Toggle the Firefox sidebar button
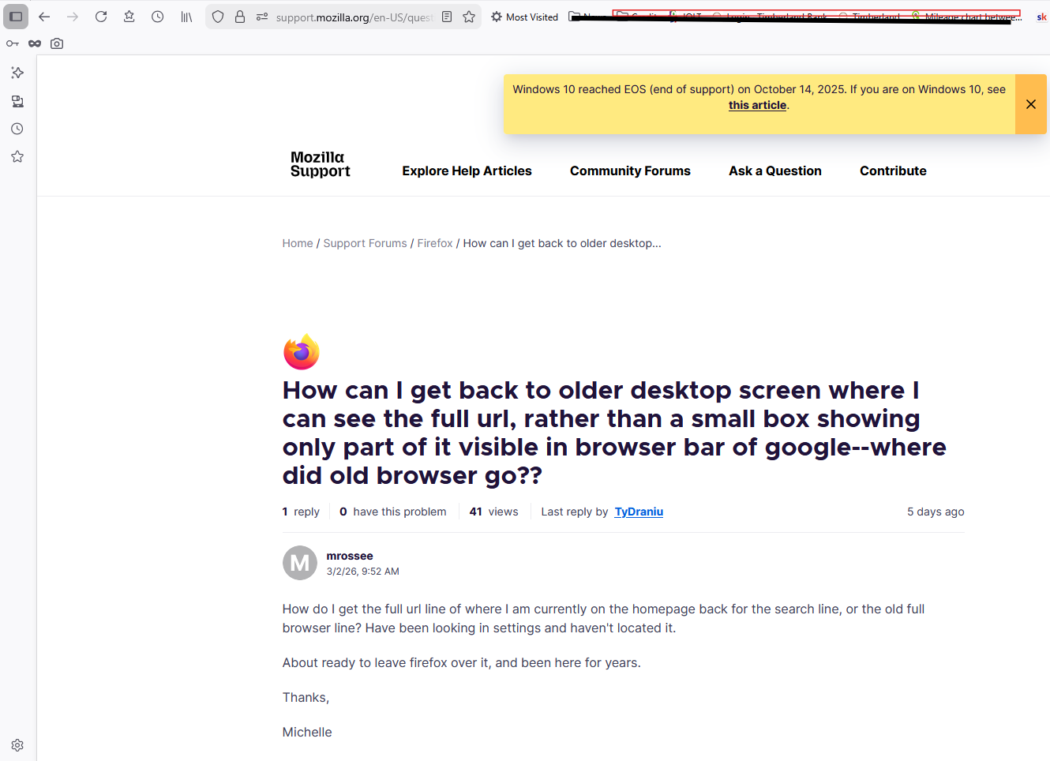The height and width of the screenshot is (761, 1050). point(16,17)
